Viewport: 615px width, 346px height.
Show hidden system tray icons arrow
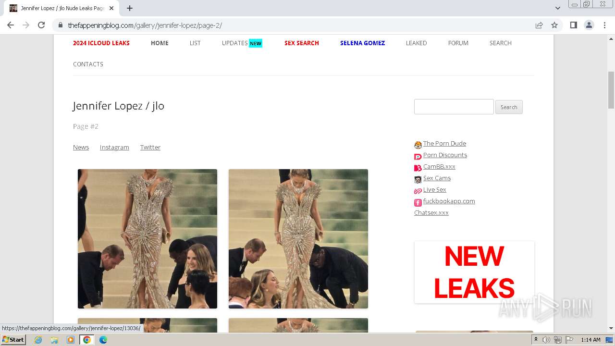pos(536,340)
